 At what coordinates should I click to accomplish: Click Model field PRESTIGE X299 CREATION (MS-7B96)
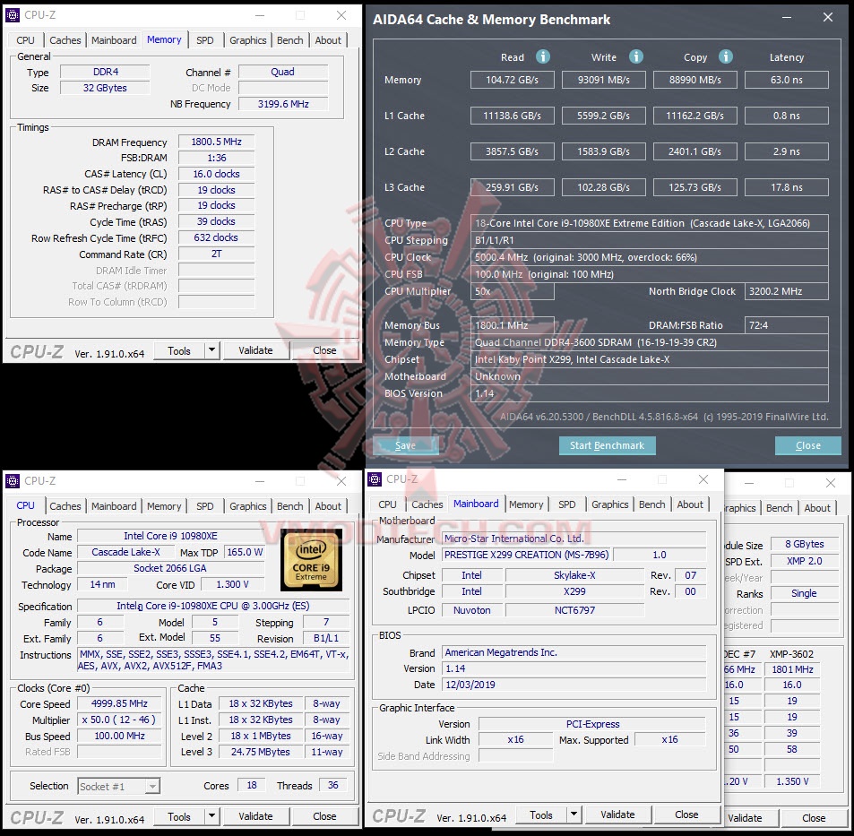527,555
